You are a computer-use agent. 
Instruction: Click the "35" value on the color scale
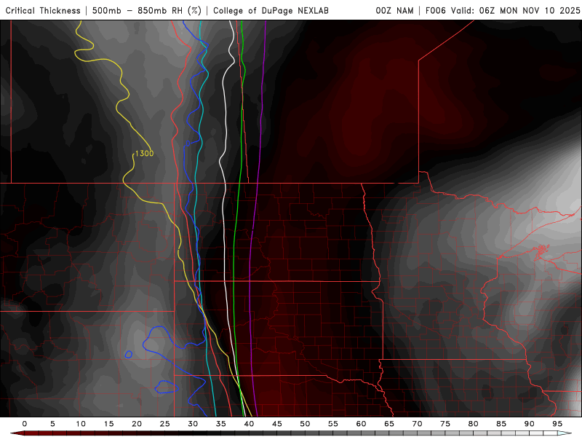221,424
